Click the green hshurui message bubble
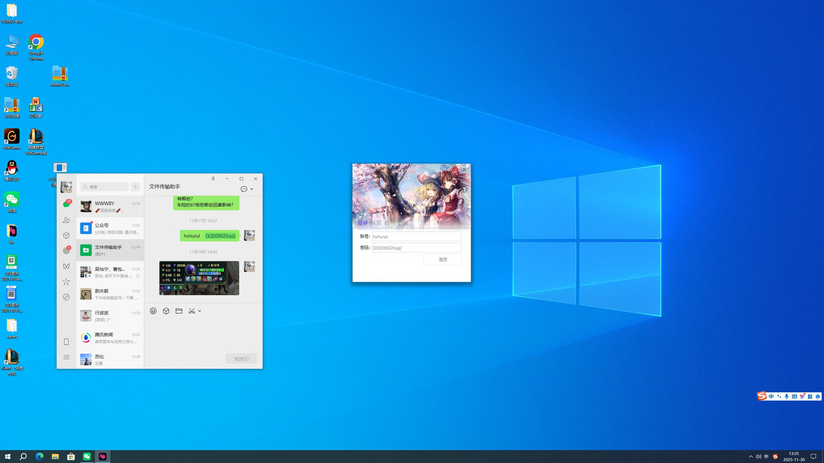The height and width of the screenshot is (463, 824). click(210, 236)
